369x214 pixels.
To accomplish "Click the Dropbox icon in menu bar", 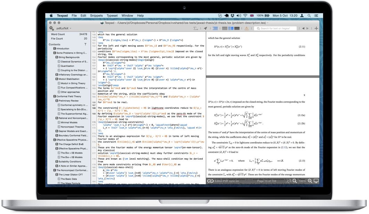I will [x=233, y=16].
